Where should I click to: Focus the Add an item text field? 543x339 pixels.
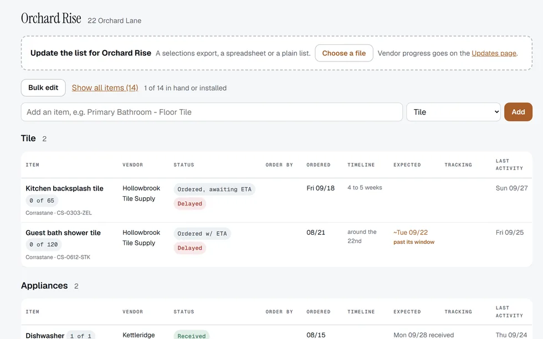click(x=212, y=112)
